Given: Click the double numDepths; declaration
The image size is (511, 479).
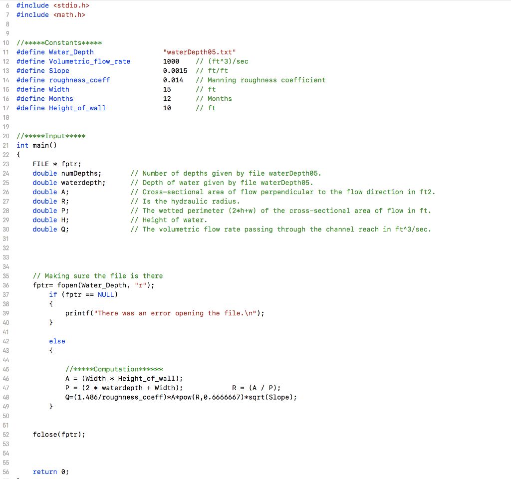Looking at the screenshot, I should pyautogui.click(x=67, y=174).
